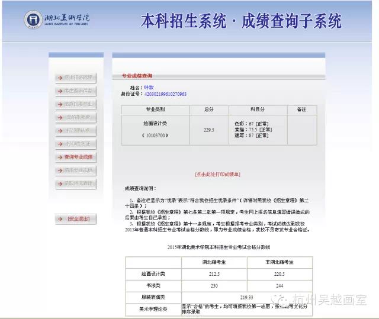Click the 专业类别 column header
This screenshot has height=319, width=379.
click(155, 109)
